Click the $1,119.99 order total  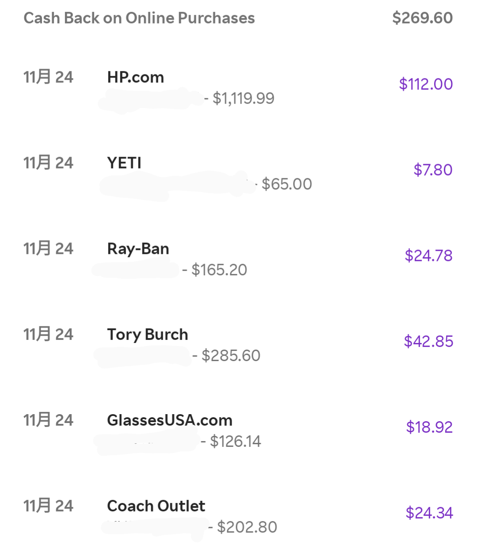coord(243,98)
